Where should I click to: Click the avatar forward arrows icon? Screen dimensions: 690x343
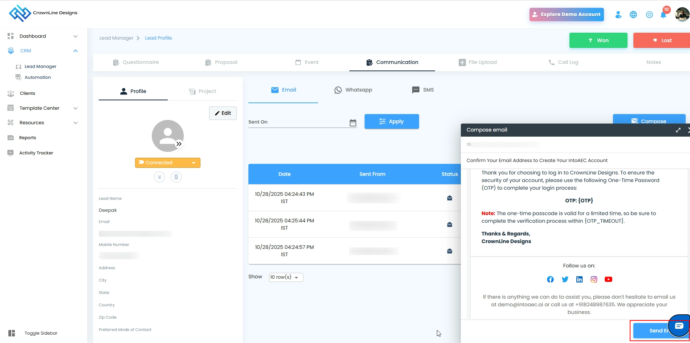179,144
